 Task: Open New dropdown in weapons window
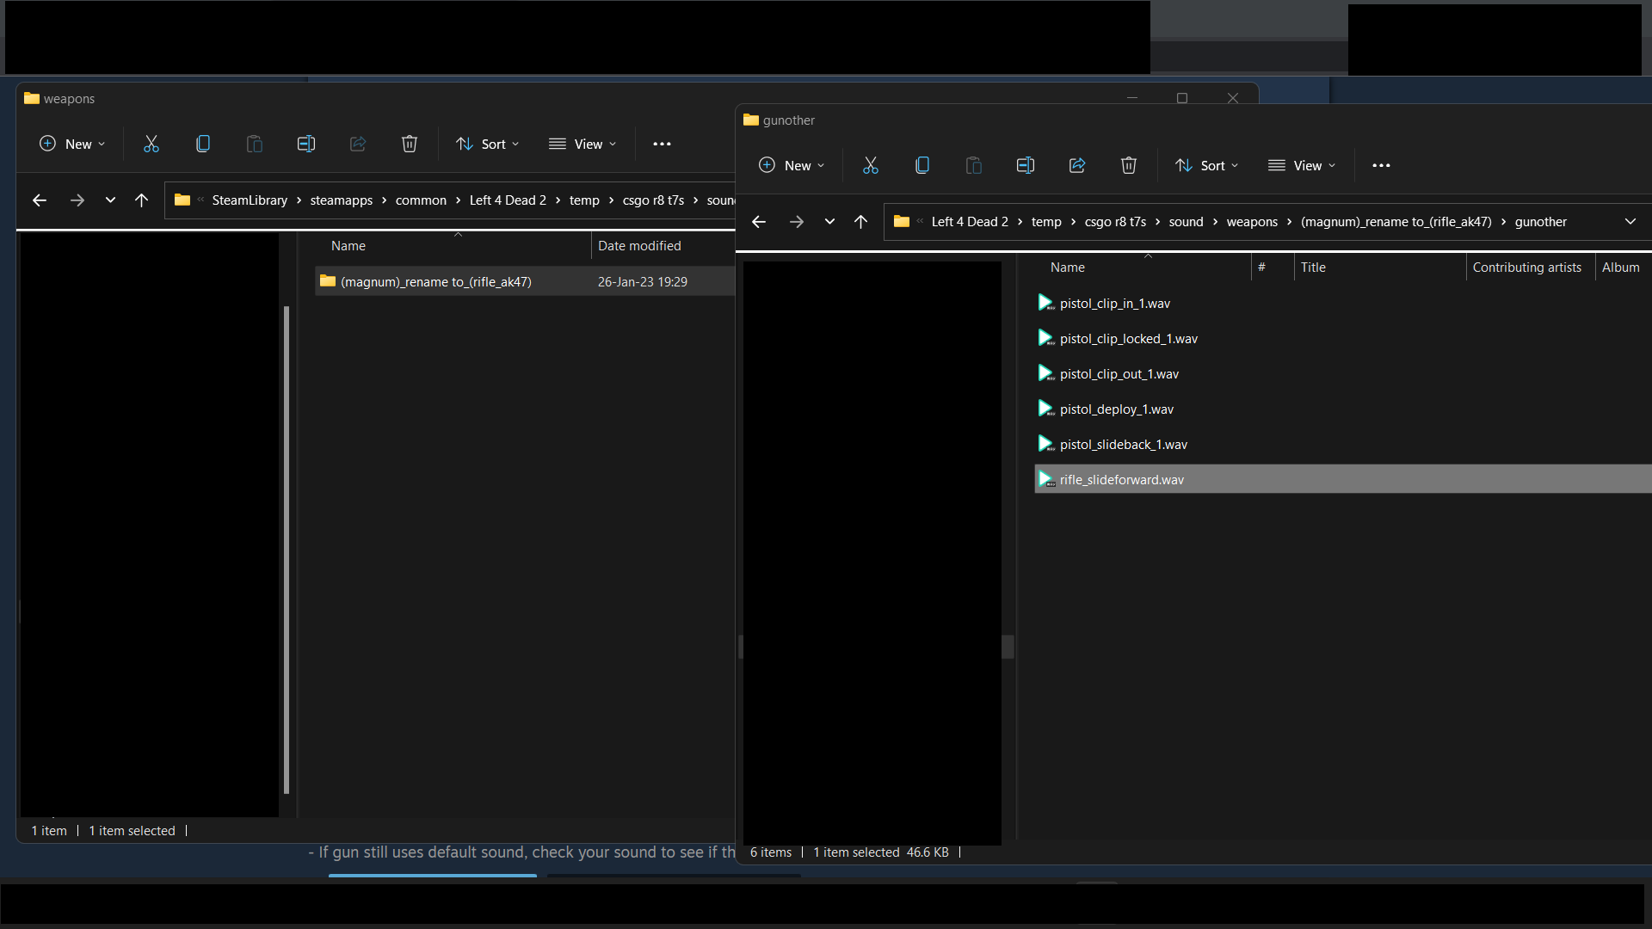pos(72,144)
